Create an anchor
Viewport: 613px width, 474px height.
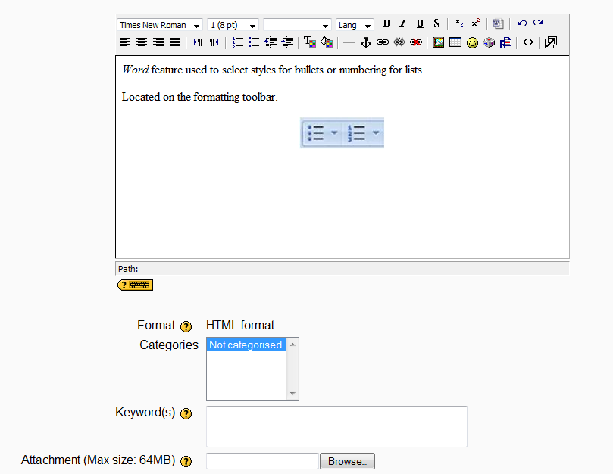[365, 42]
